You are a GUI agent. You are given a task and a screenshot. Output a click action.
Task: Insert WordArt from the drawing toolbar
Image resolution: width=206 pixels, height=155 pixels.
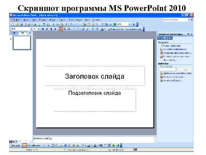[x=65, y=145]
